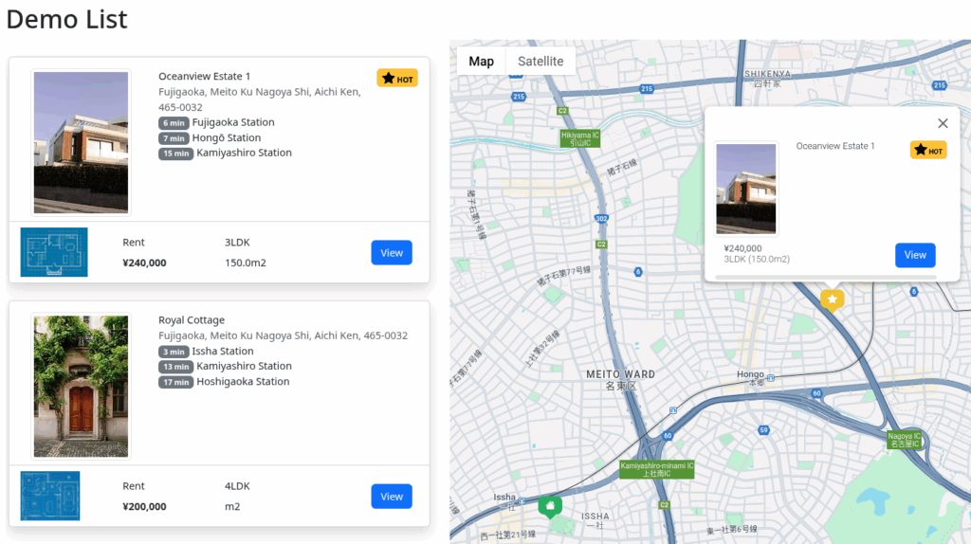Close the map info popup
Image resolution: width=971 pixels, height=544 pixels.
[x=942, y=123]
